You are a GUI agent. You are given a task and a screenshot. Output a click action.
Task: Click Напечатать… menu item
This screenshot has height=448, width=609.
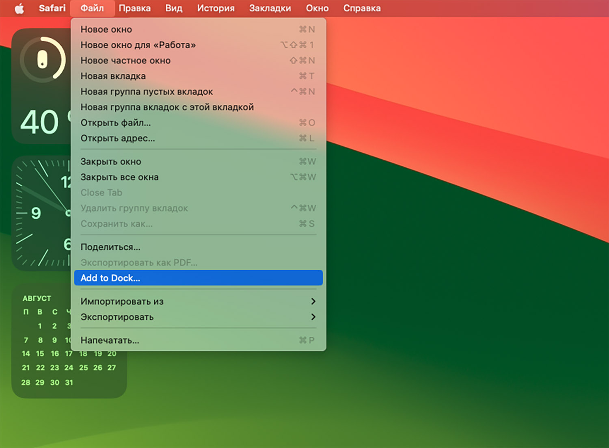[110, 340]
